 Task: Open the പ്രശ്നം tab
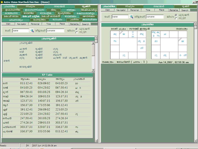74,20
